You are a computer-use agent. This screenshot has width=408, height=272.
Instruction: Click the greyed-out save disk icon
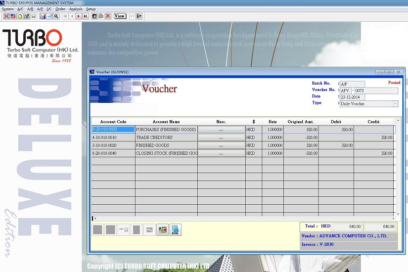[34, 16]
